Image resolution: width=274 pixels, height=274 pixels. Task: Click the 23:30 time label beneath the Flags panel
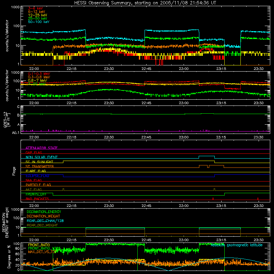(x=259, y=206)
